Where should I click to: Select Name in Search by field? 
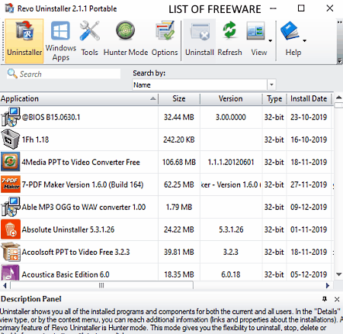click(x=200, y=85)
